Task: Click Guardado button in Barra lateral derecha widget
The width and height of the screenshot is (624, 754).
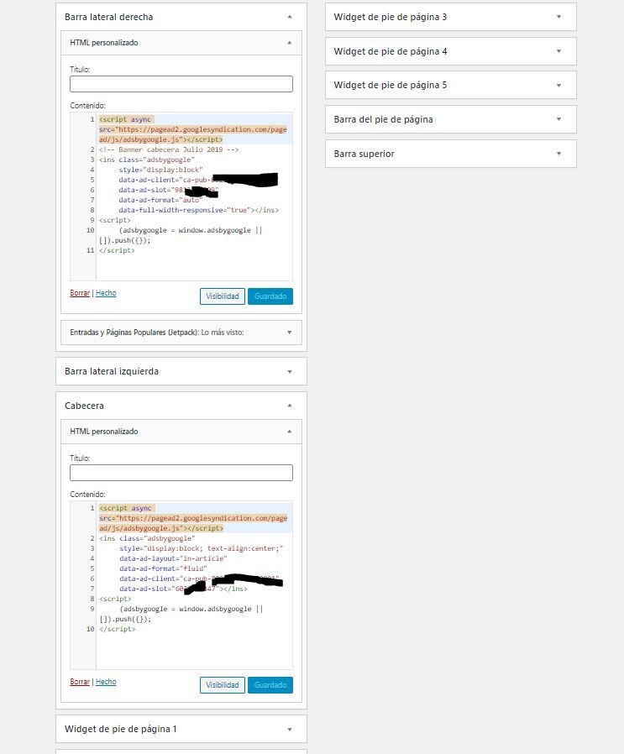Action: pyautogui.click(x=270, y=296)
